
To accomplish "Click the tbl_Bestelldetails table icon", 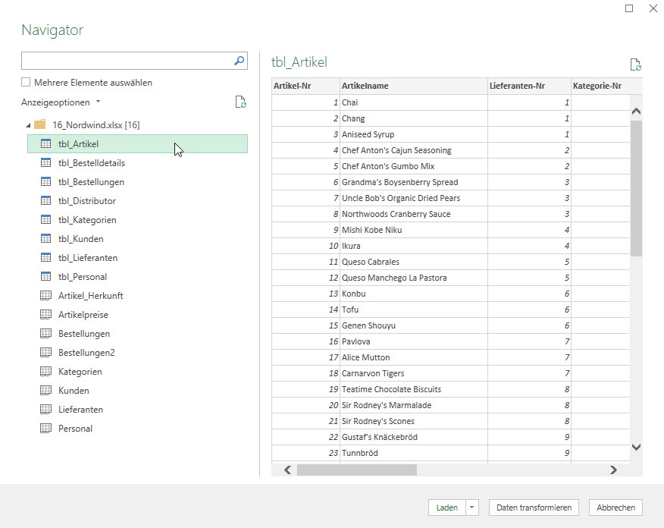I will pos(45,163).
